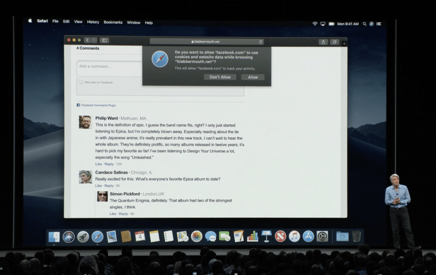436x275 pixels.
Task: Click Safari's Share toolbar button
Action: (x=323, y=42)
